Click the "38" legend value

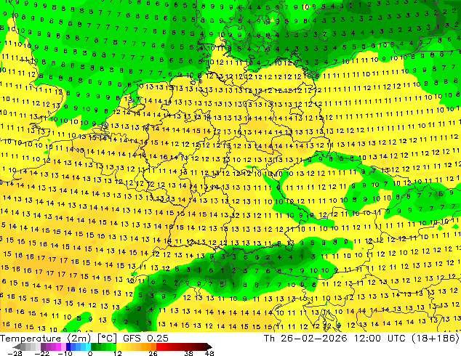(x=189, y=353)
